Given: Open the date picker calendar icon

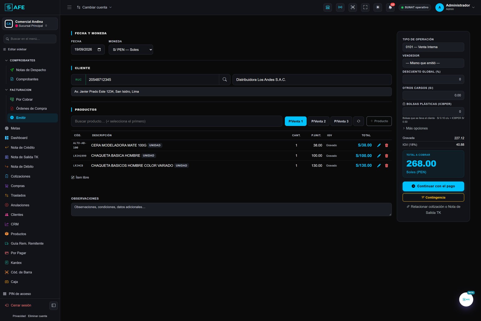Looking at the screenshot, I should [x=99, y=50].
